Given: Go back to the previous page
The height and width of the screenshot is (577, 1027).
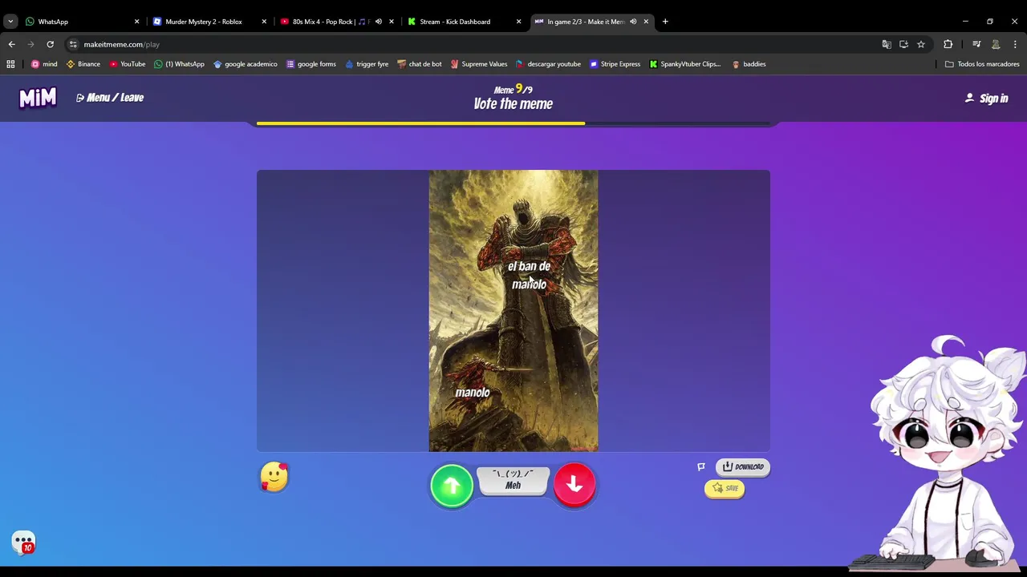Looking at the screenshot, I should pyautogui.click(x=11, y=44).
